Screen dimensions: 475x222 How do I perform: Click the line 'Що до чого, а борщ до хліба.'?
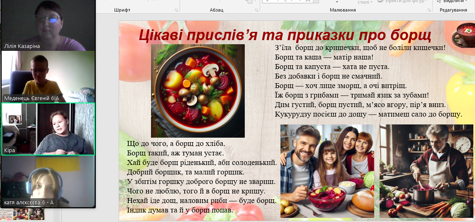pos(176,143)
